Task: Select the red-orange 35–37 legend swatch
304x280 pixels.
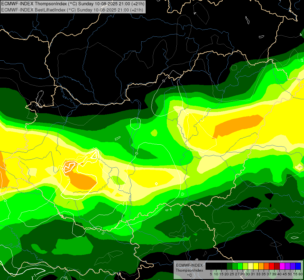Action: click(266, 266)
